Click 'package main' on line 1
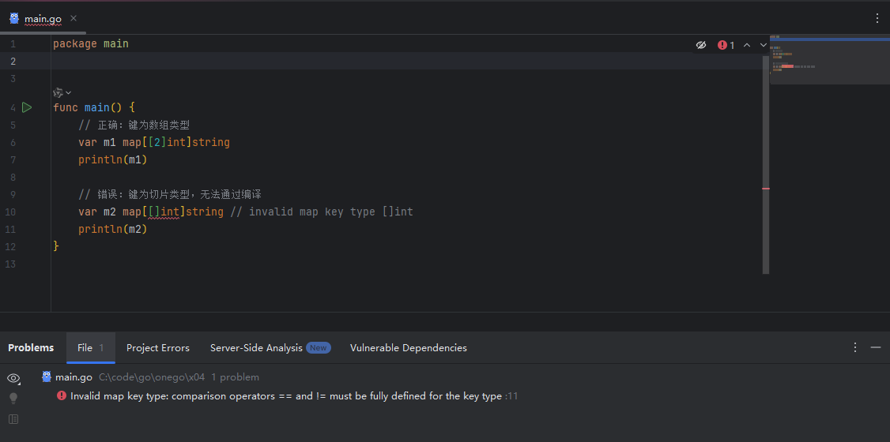 click(x=91, y=43)
